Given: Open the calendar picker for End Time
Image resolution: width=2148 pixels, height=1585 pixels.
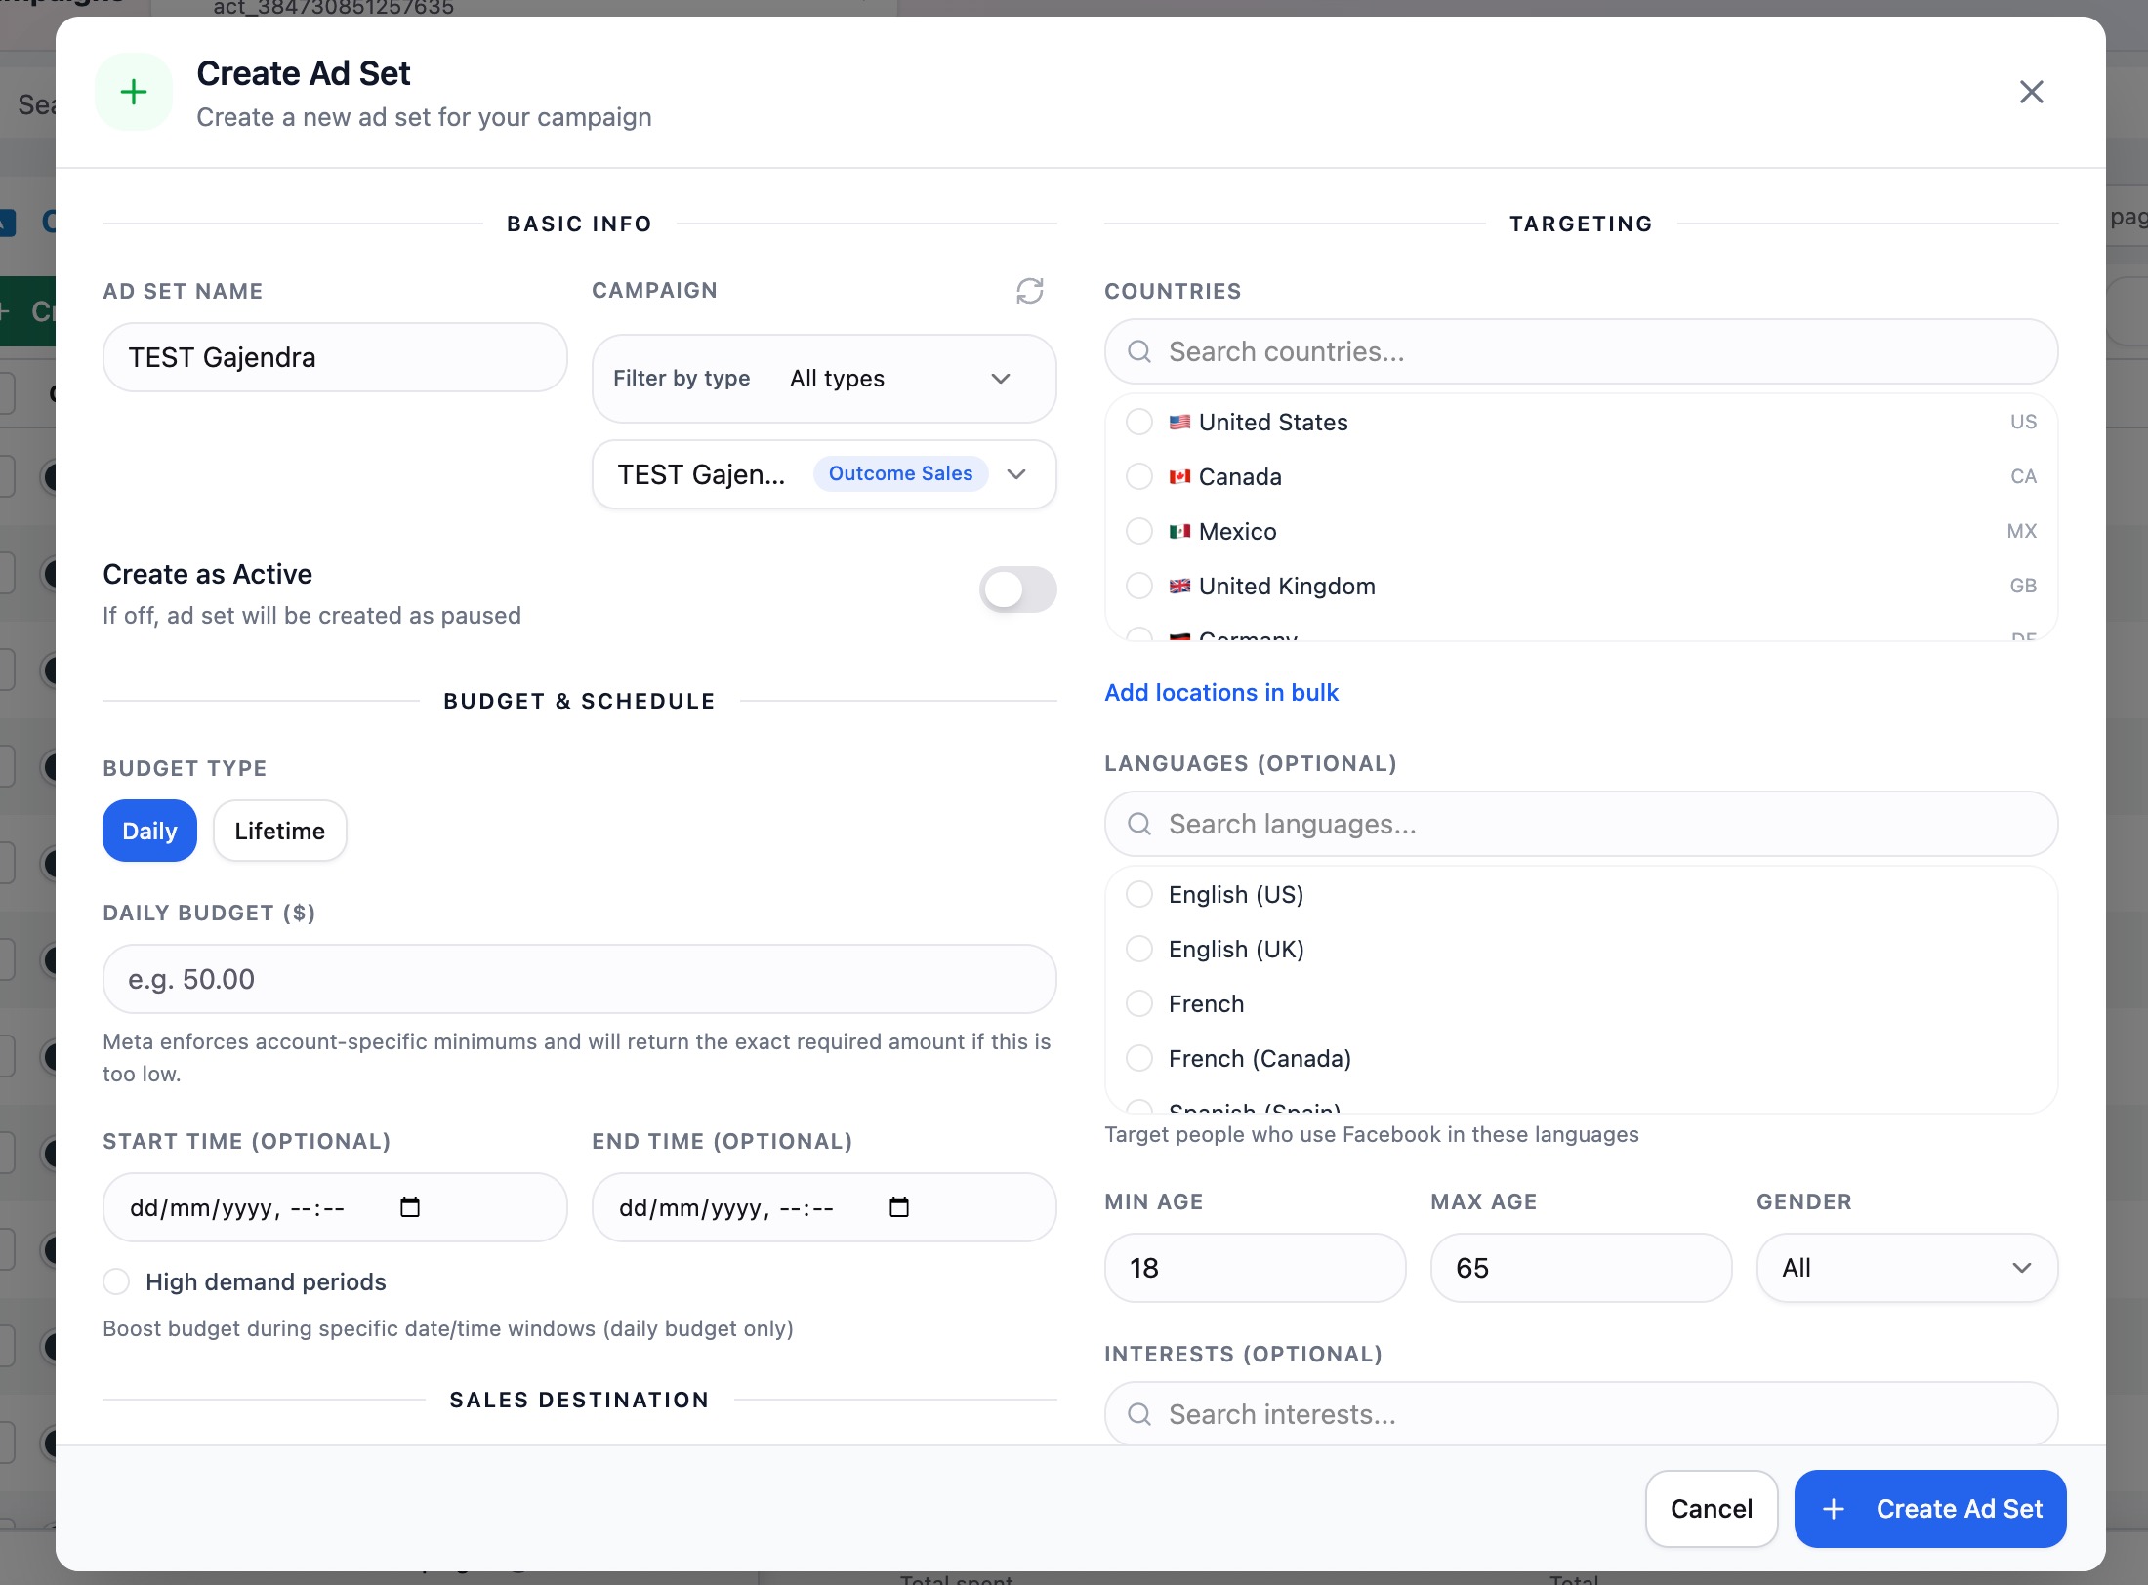Looking at the screenshot, I should pos(900,1207).
